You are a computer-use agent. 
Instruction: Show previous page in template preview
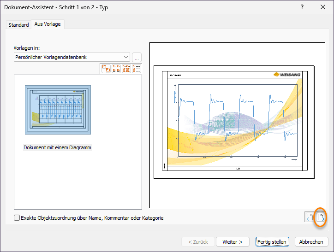tap(310, 217)
